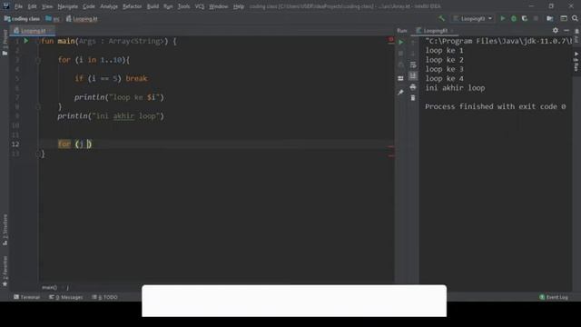Screen dimensions: 581x327
Task: Collapse the for loop fold marker
Action: coord(38,60)
